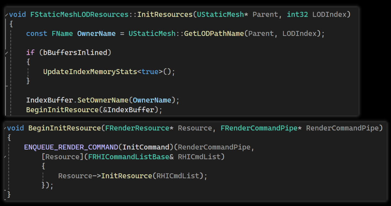
Task: Select the FStaticMeshLODResources class name
Action: (x=79, y=14)
